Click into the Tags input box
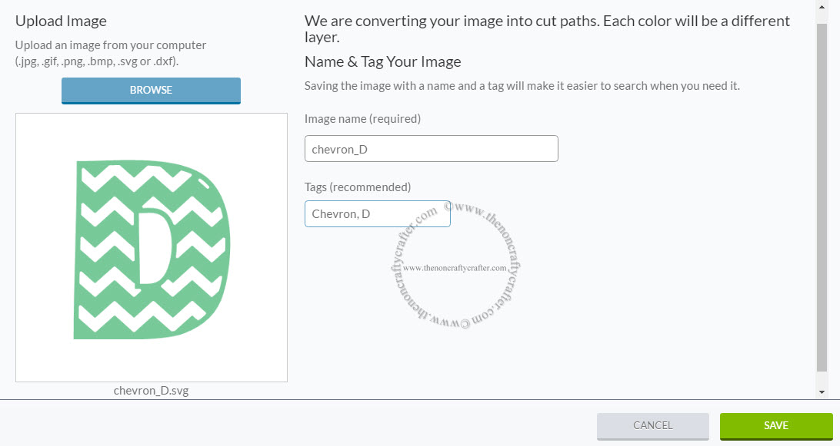Screen dimensions: 840x446 coord(377,213)
